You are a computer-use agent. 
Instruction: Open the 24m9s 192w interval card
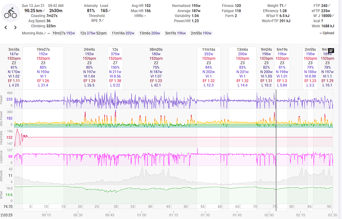pyautogui.click(x=89, y=67)
